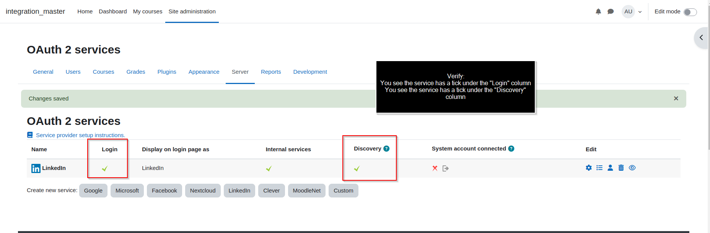Click the Login tick for LinkedIn
Viewport: 710px width, 233px height.
tap(104, 168)
